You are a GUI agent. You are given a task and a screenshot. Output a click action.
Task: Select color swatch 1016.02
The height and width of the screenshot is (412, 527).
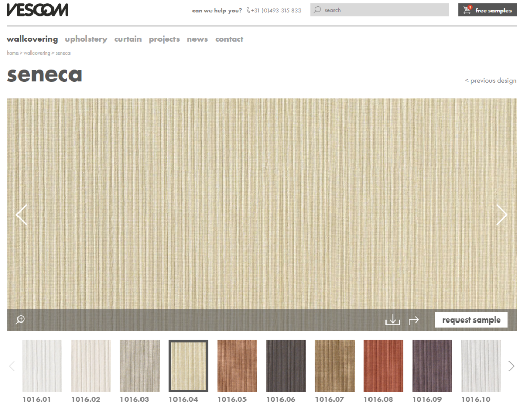coord(91,366)
